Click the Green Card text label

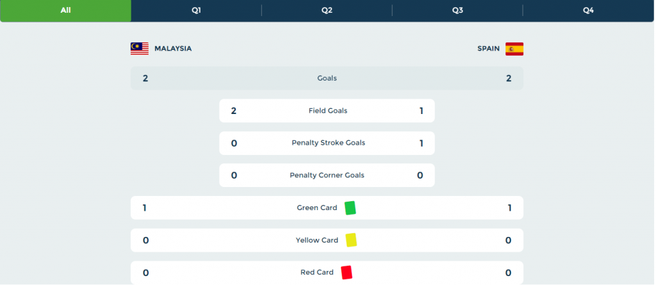point(316,208)
